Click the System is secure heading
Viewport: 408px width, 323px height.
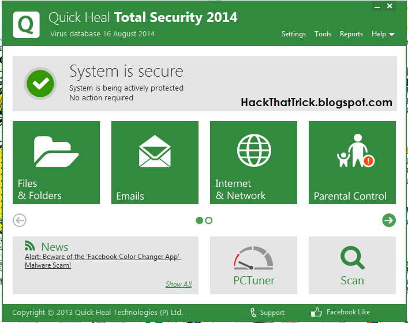tap(126, 71)
